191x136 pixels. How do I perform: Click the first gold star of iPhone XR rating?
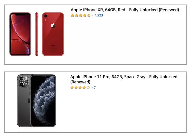[x=73, y=16]
